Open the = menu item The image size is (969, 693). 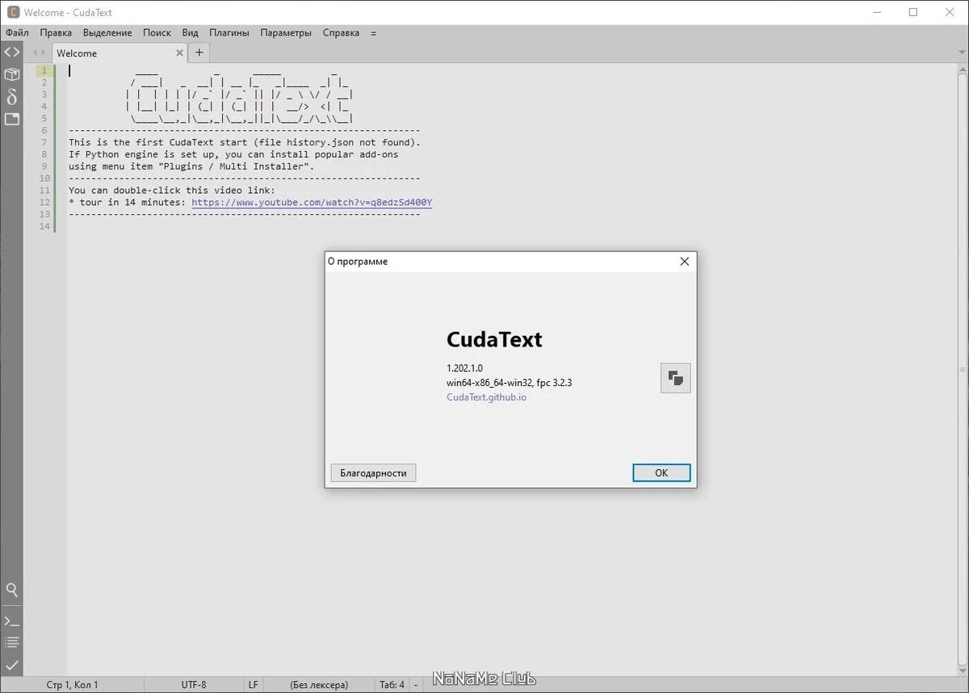(x=373, y=33)
